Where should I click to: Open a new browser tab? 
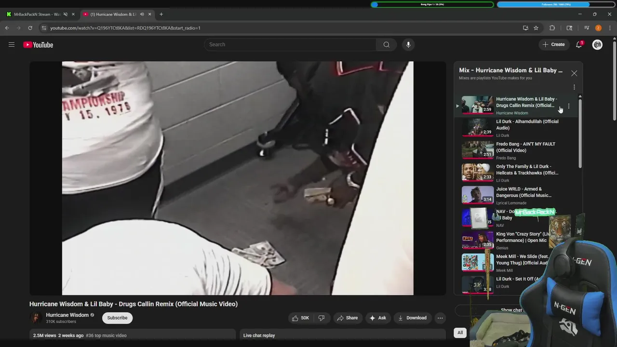[161, 14]
